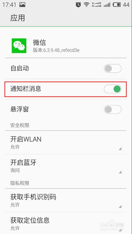Select the 开启蓝牙 row showing 询问
The width and height of the screenshot is (132, 234).
[66, 166]
